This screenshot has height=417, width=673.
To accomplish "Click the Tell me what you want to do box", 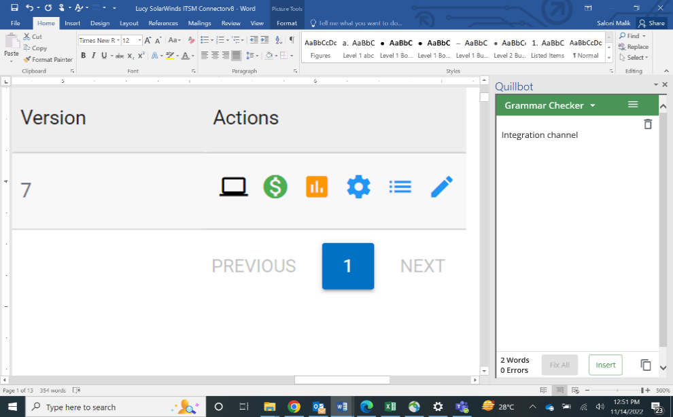I will coord(356,23).
